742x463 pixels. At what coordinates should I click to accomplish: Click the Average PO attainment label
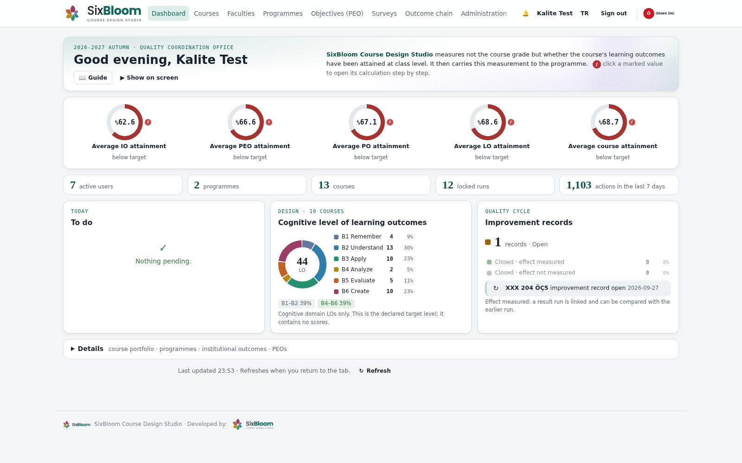coord(371,146)
